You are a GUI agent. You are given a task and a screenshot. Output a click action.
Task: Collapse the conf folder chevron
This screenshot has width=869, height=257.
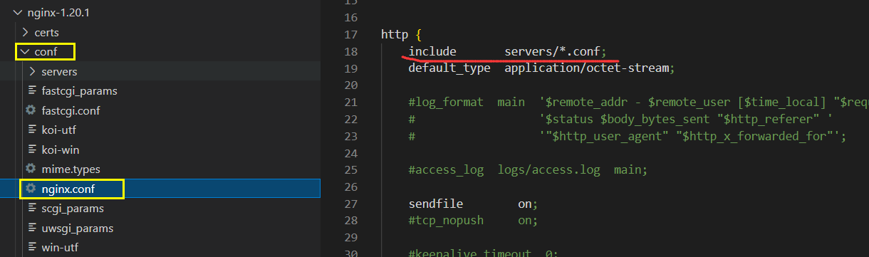25,52
